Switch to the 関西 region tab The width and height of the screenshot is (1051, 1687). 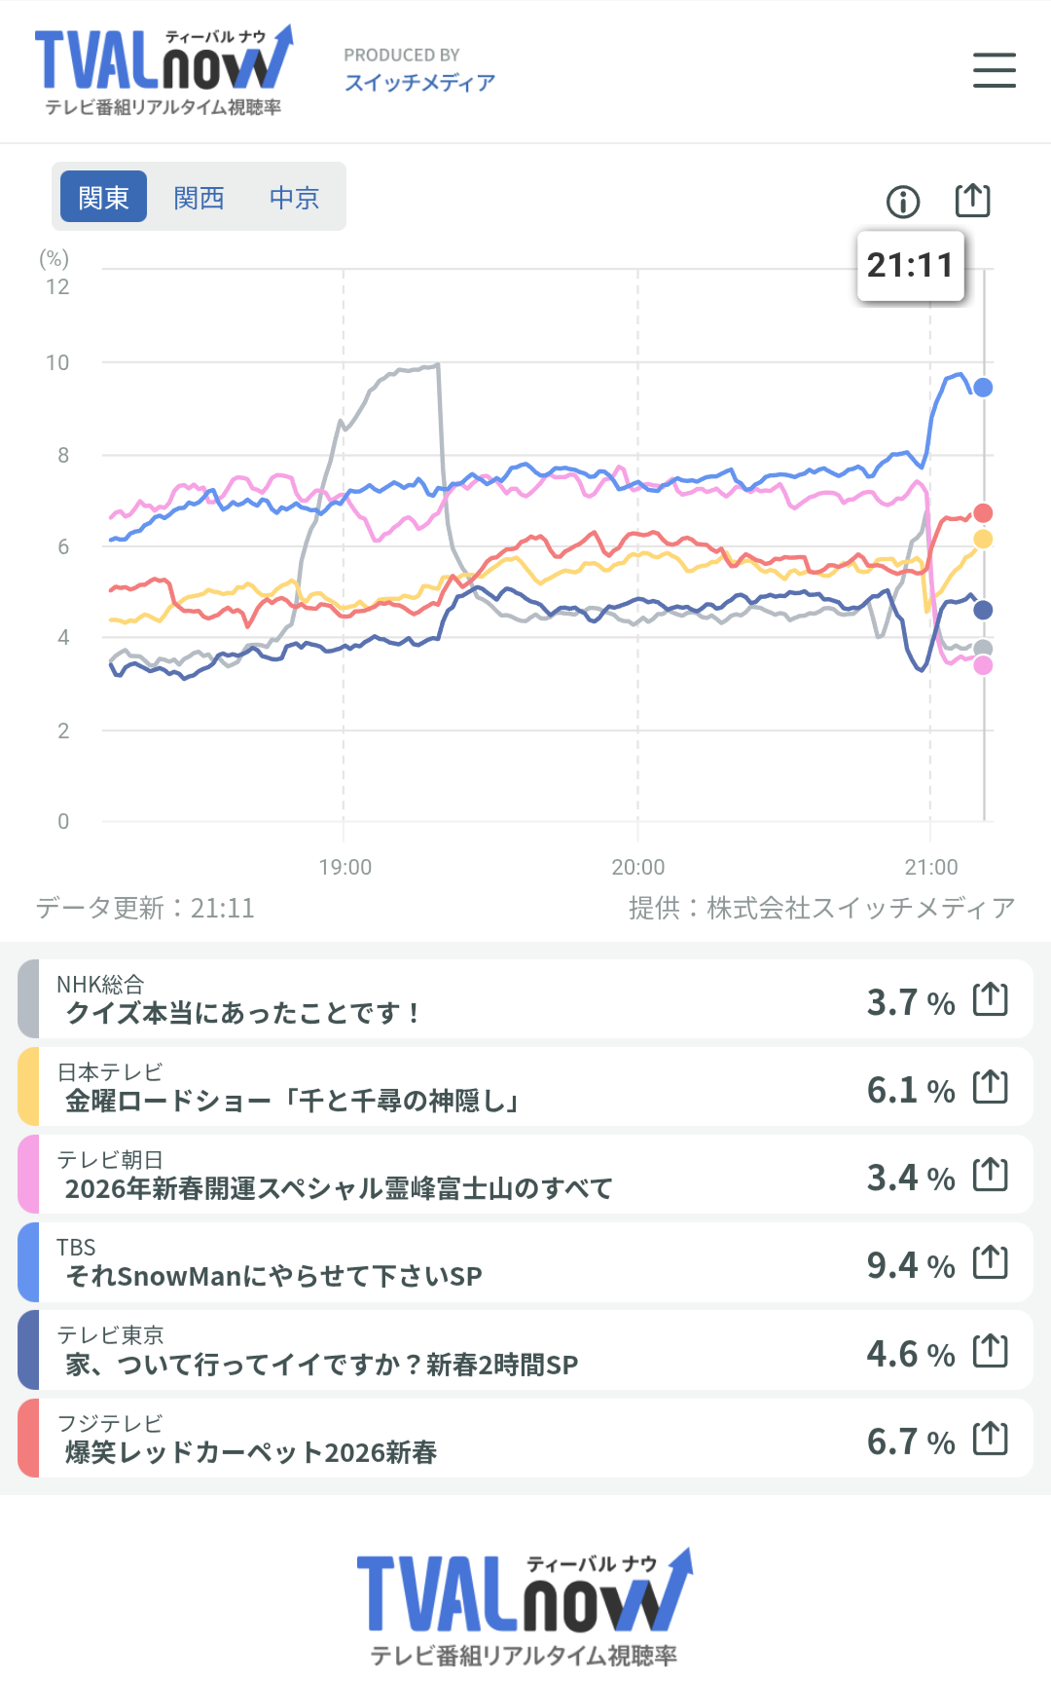click(x=199, y=198)
